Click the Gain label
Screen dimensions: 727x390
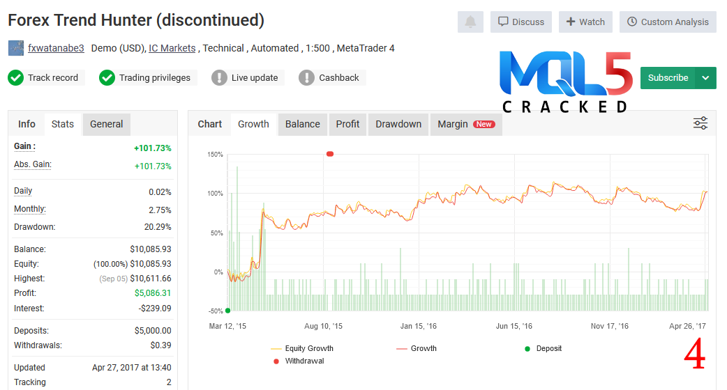coord(24,146)
